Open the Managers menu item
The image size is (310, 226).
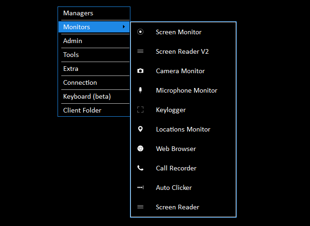tap(78, 13)
